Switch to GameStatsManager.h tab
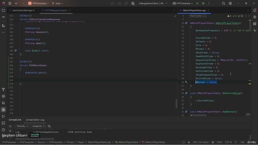 point(23,10)
